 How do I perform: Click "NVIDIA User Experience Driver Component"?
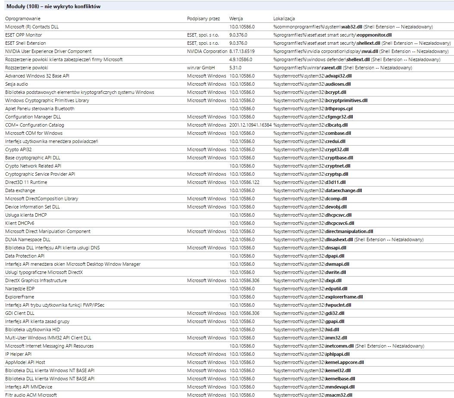tap(48, 52)
